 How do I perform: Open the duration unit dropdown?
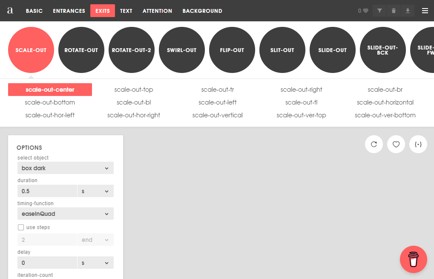95,191
